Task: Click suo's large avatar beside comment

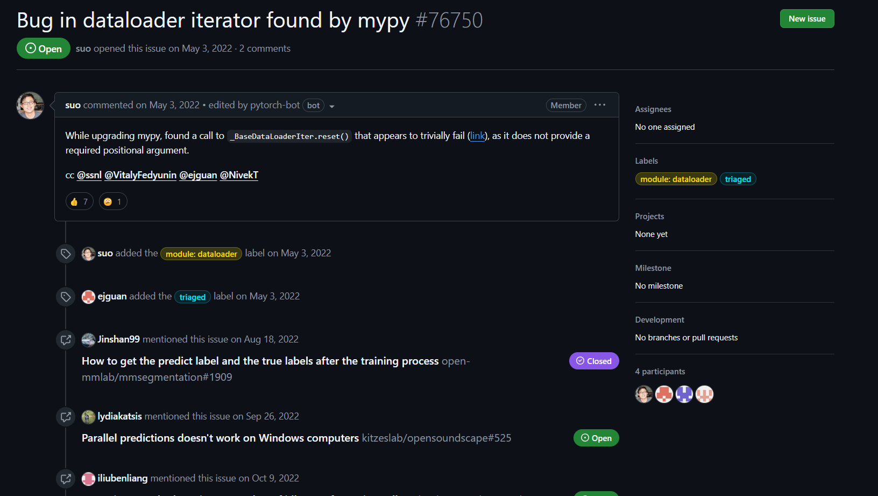Action: point(30,106)
